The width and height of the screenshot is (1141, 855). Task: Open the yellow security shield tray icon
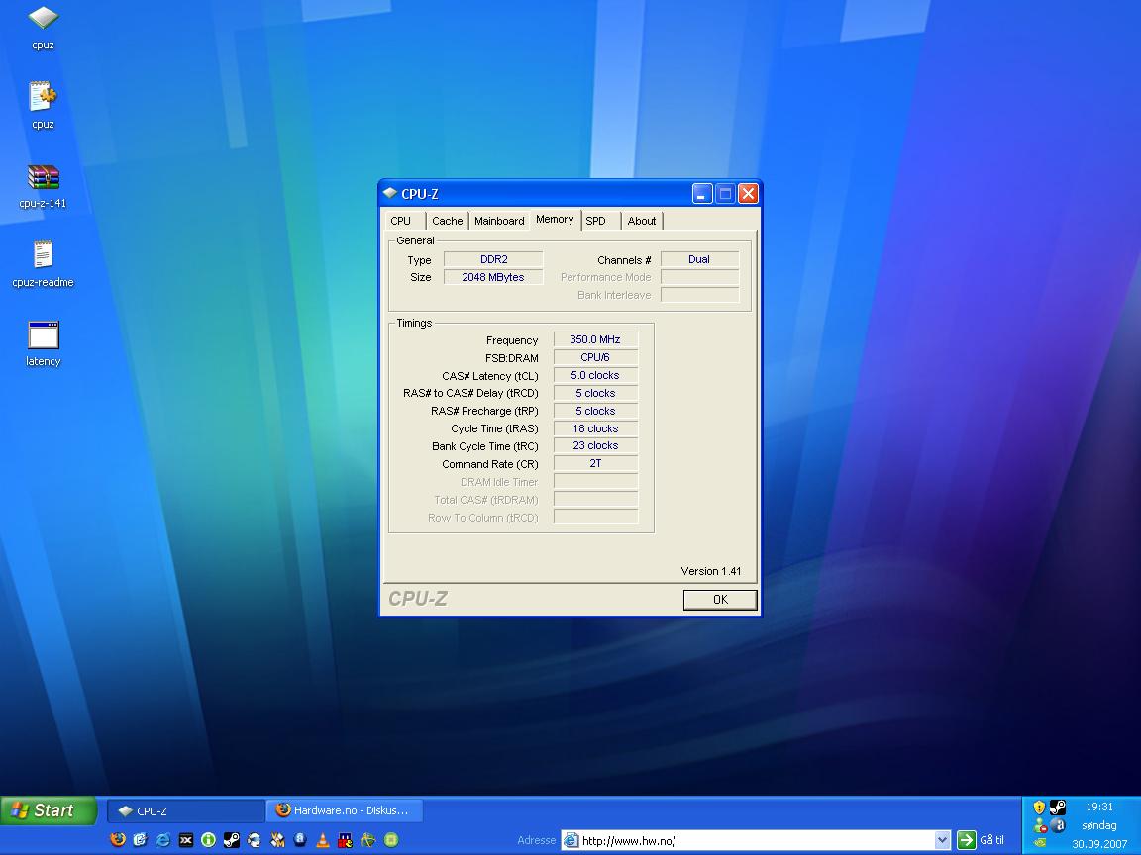(1039, 807)
